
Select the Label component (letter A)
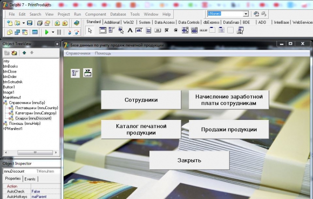(x=130, y=31)
